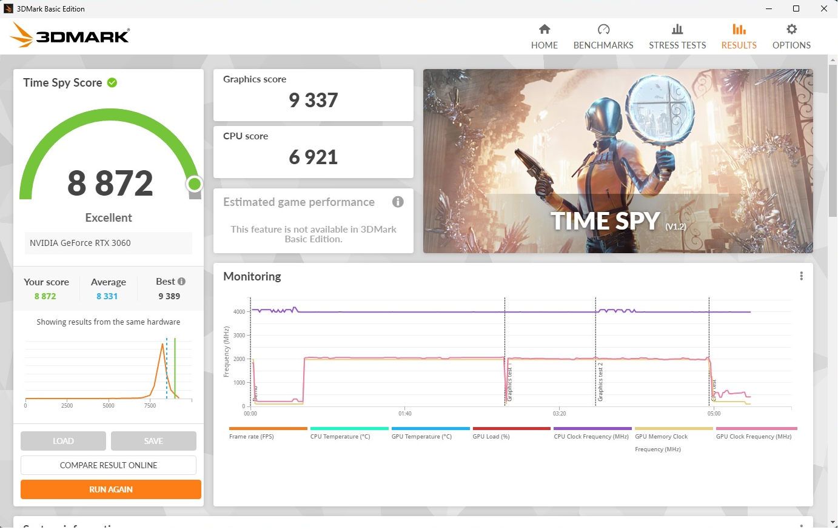The image size is (838, 530).
Task: Click the Save button
Action: click(153, 441)
